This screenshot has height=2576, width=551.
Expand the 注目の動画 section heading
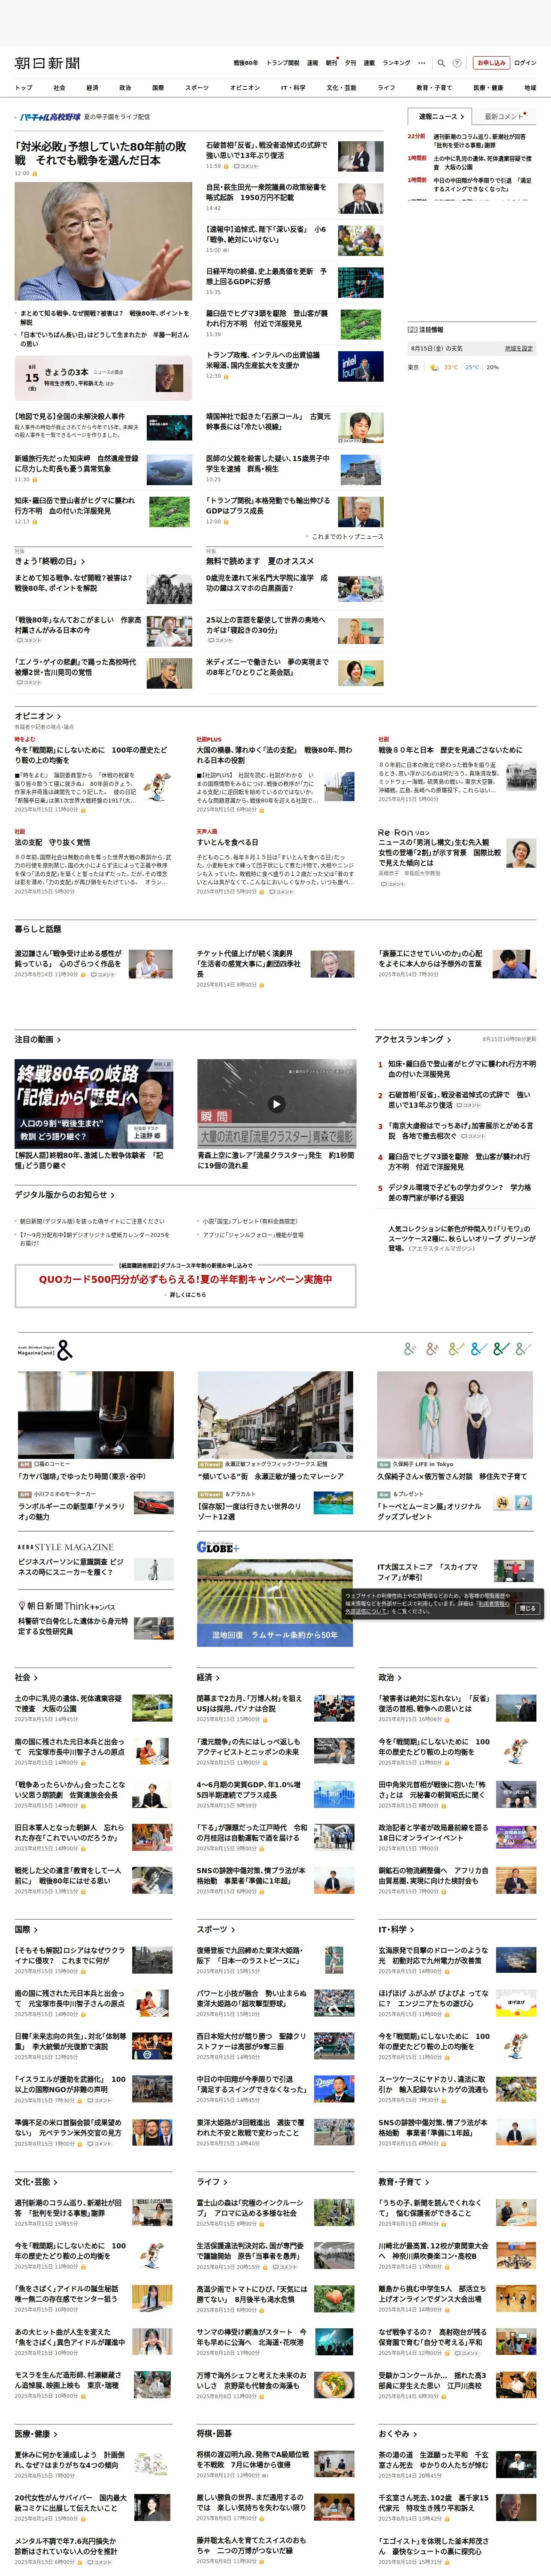38,1040
